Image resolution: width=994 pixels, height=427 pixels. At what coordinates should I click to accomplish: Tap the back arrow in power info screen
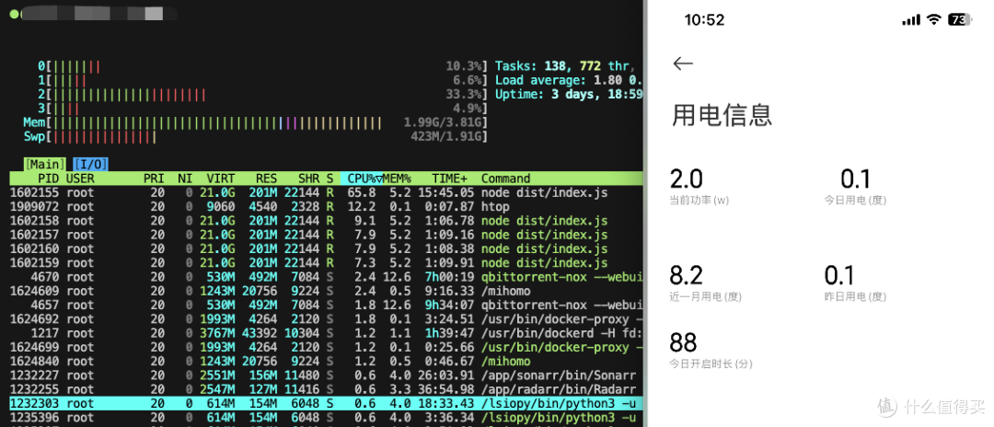tap(683, 63)
